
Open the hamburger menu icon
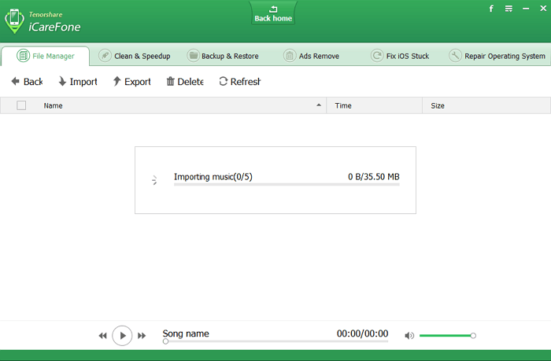point(508,9)
